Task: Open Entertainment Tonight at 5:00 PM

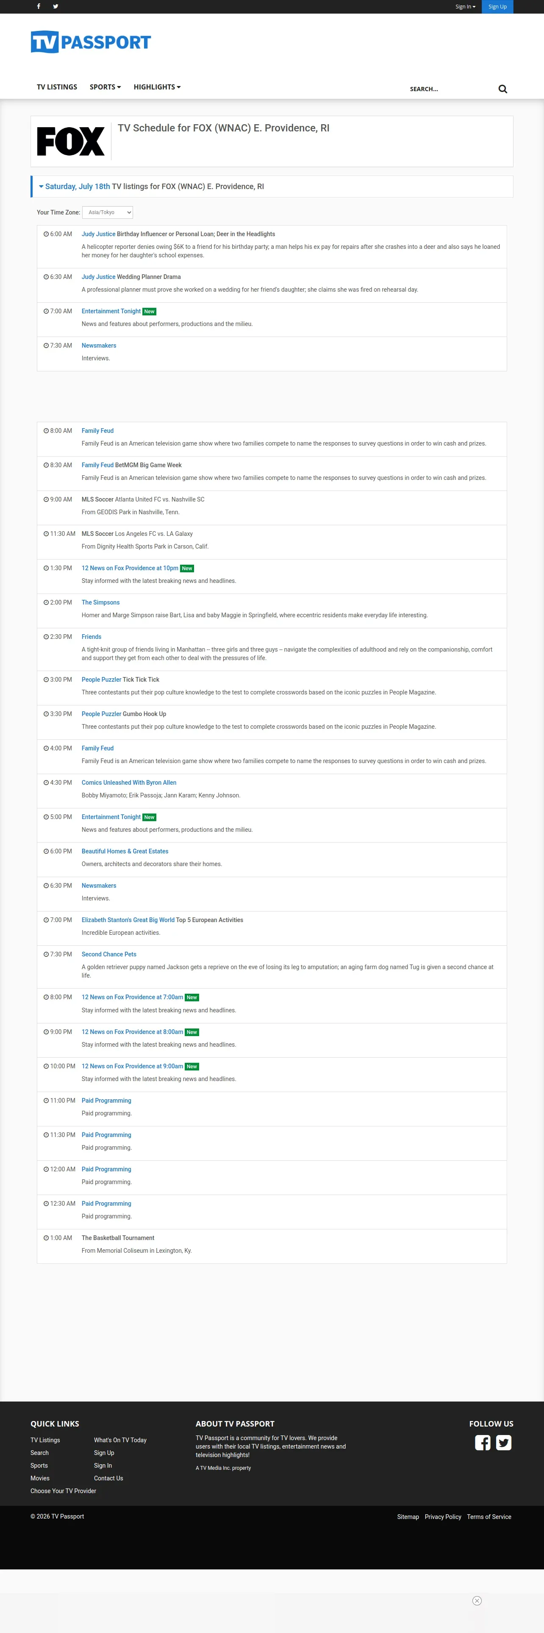Action: [111, 817]
